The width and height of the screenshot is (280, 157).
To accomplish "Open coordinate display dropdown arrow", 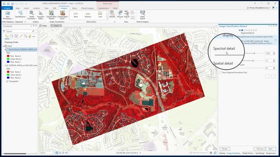I will [140, 153].
